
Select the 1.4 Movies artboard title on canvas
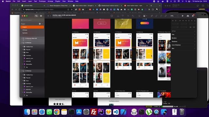click(x=139, y=32)
